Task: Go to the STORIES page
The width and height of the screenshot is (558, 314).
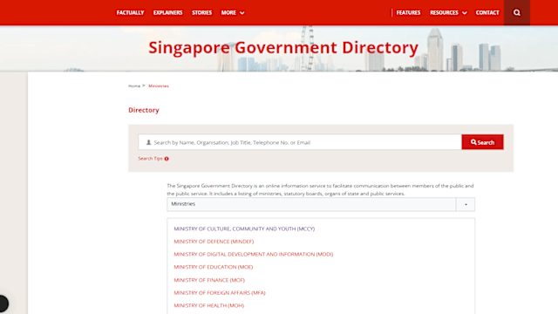Action: (201, 13)
